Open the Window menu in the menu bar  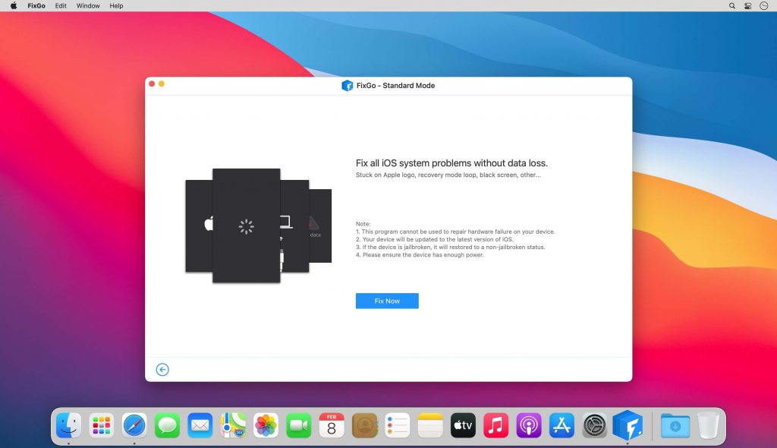pyautogui.click(x=87, y=5)
